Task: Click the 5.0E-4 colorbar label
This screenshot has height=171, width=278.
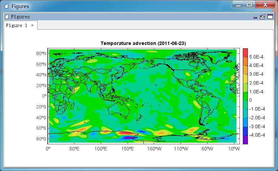Action: tap(256, 57)
